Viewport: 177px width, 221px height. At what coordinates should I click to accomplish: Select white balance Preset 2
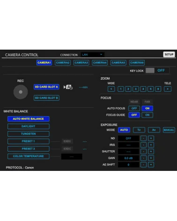29,149
